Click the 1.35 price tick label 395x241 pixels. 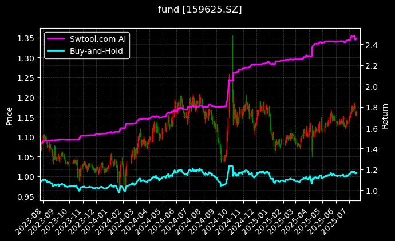pos(26,38)
